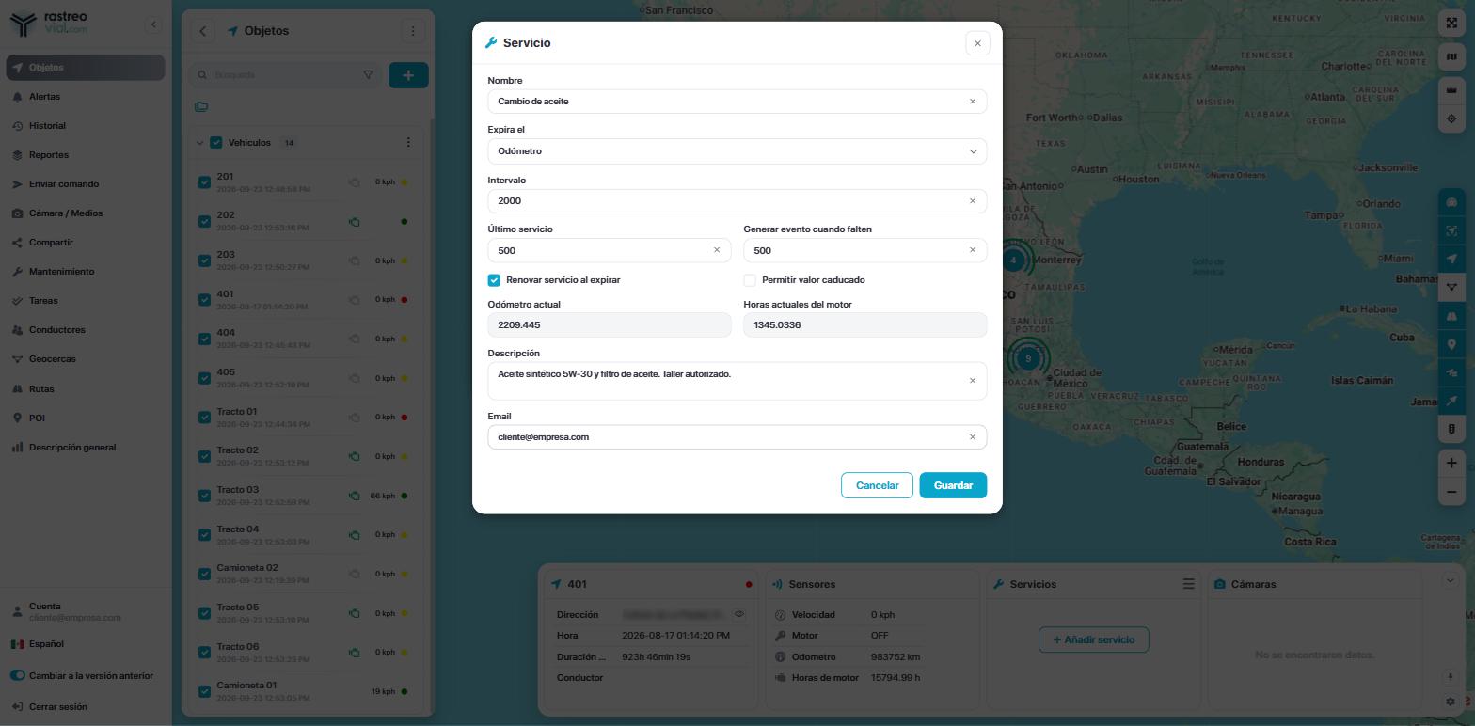Uncheck Camioneta 01 checkbox
This screenshot has width=1475, height=726.
point(204,691)
